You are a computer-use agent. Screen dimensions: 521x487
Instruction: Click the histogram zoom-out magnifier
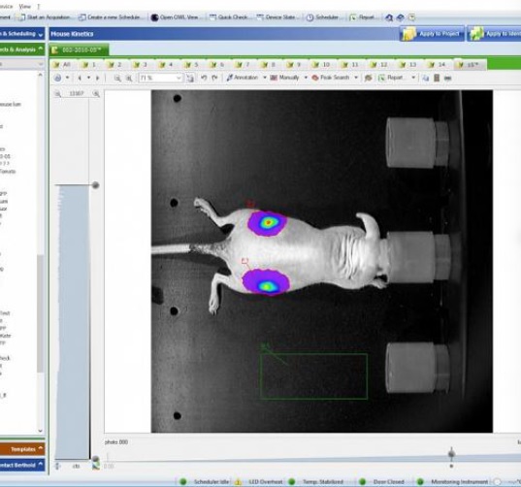58,94
